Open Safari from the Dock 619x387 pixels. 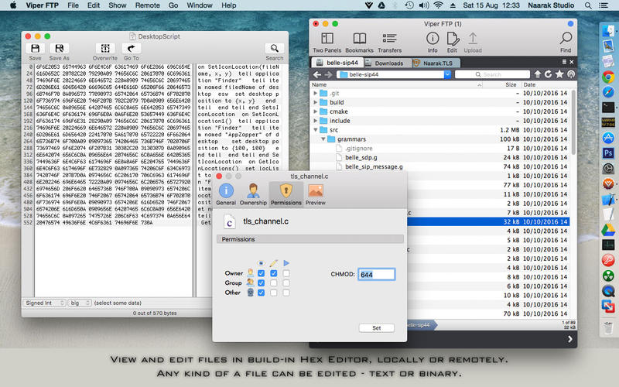tap(608, 91)
